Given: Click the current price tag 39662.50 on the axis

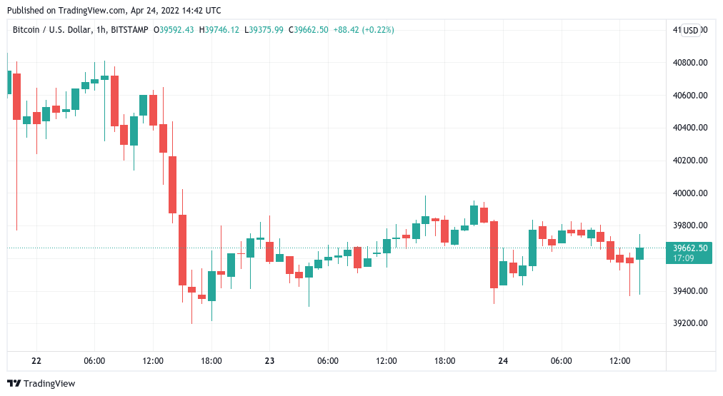Looking at the screenshot, I should coord(690,248).
